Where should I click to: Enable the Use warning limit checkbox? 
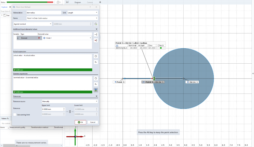pos(15,115)
